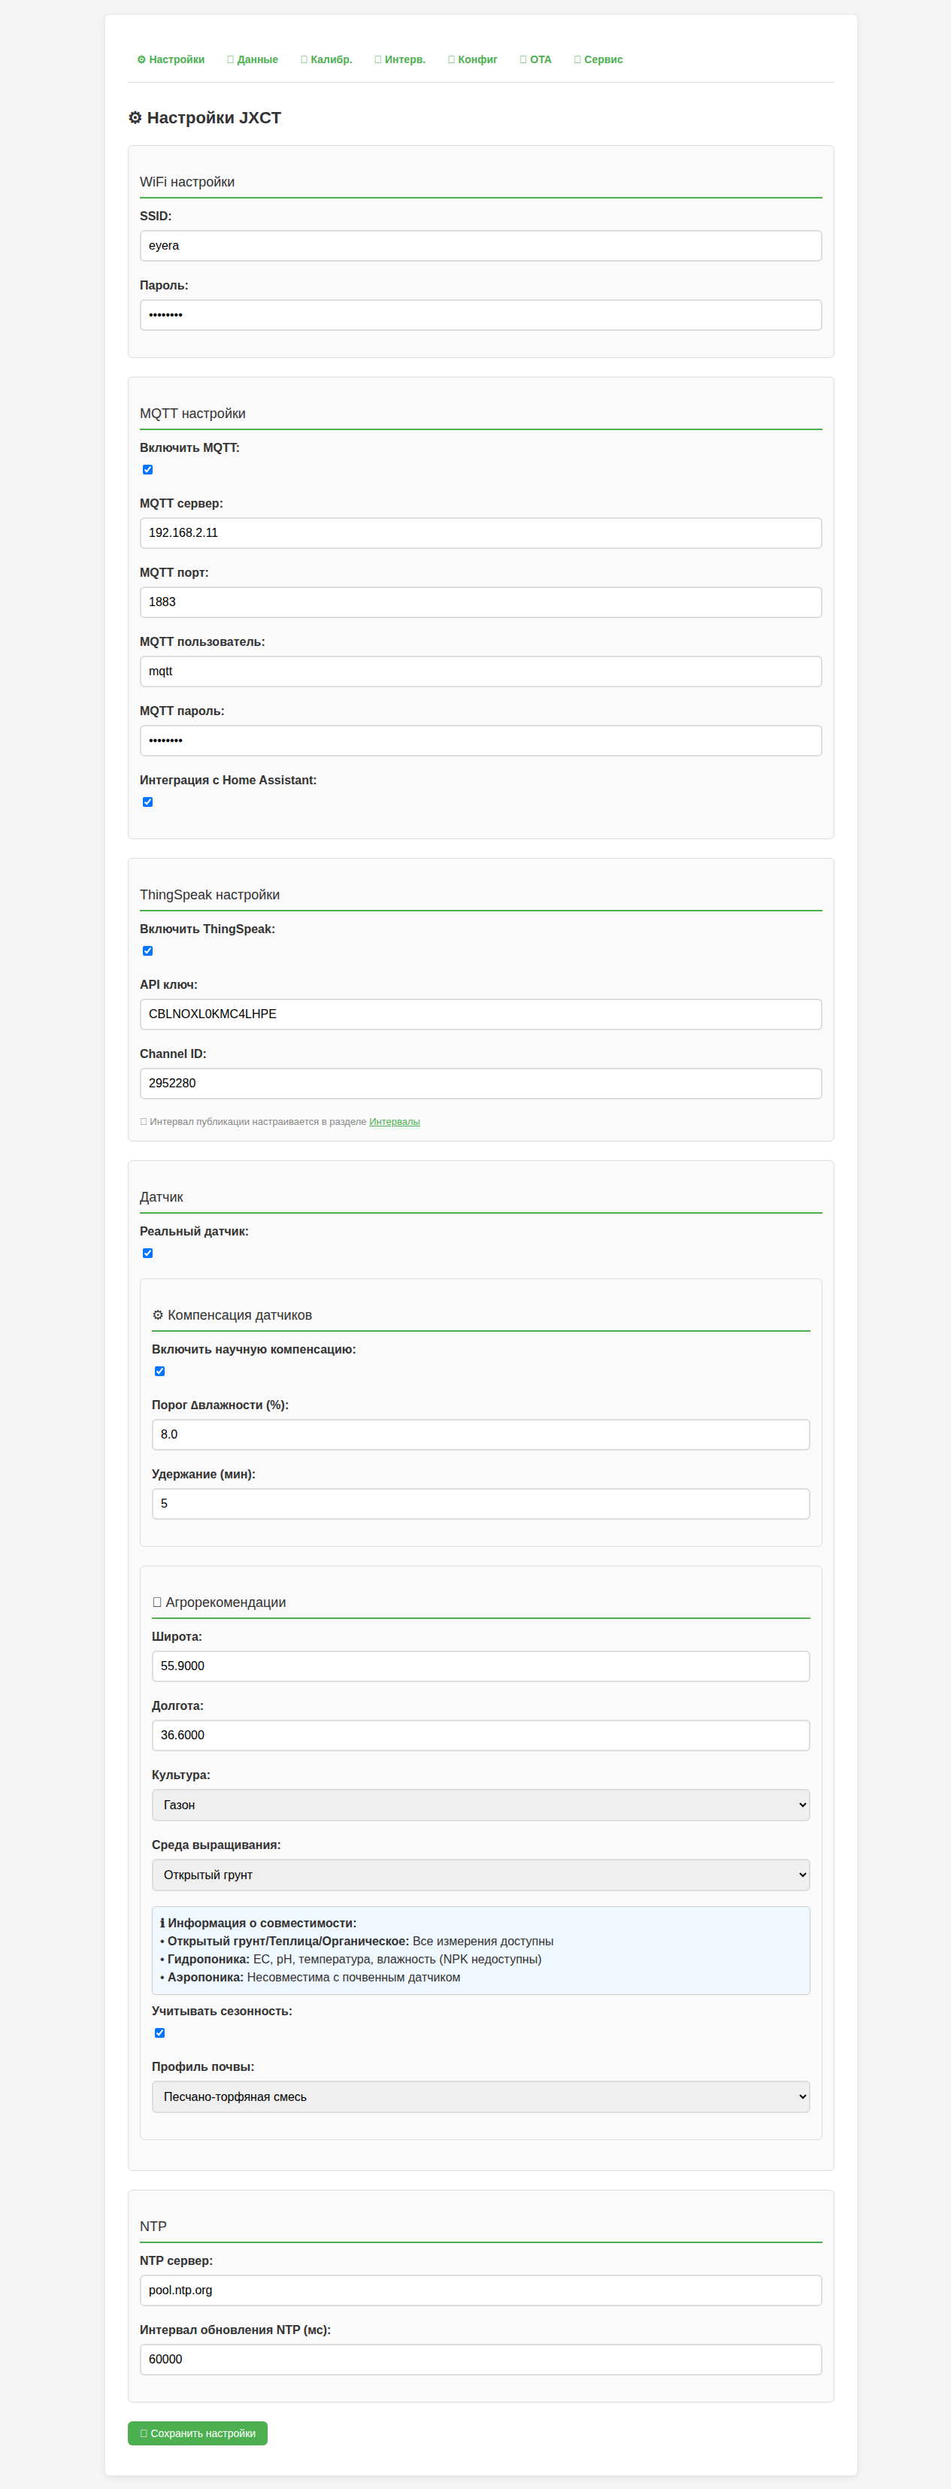Click the Данные icon in the navbar
Screen dimensions: 951x2489
click(x=230, y=59)
